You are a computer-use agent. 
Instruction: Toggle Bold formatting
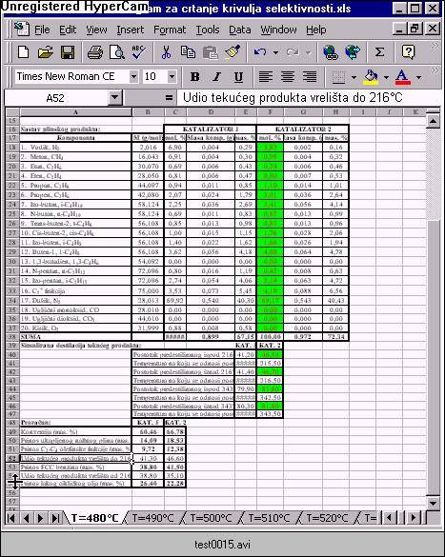[194, 76]
